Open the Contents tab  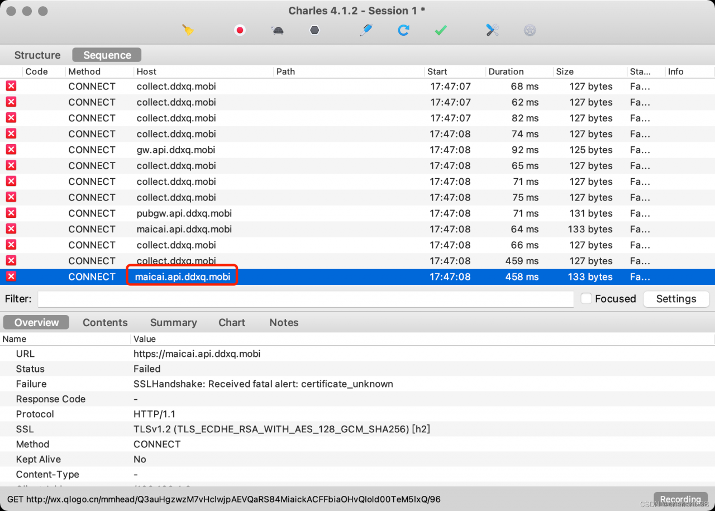(x=105, y=322)
